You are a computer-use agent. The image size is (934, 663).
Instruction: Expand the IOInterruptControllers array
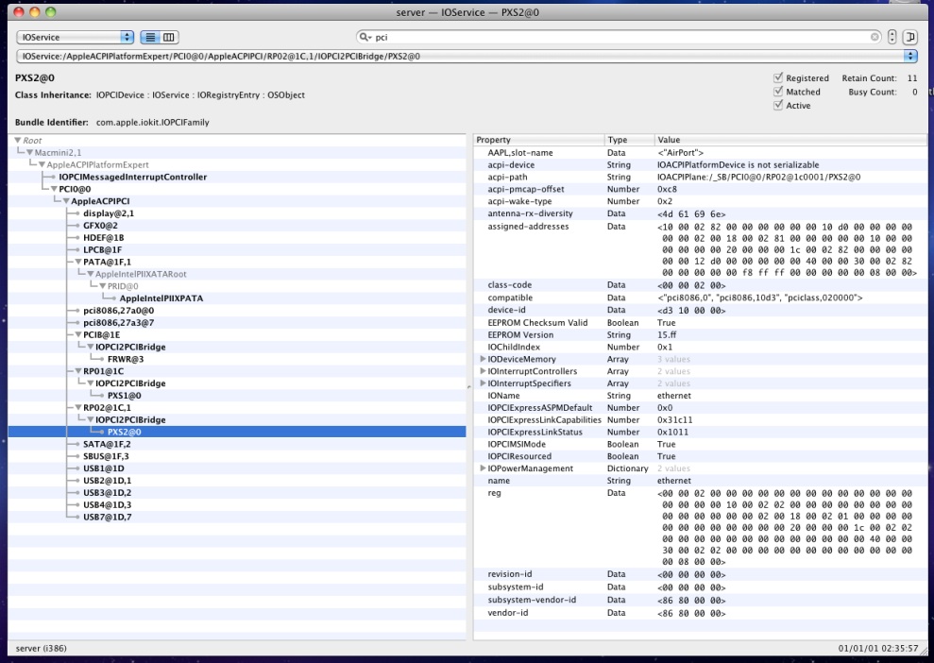click(484, 370)
